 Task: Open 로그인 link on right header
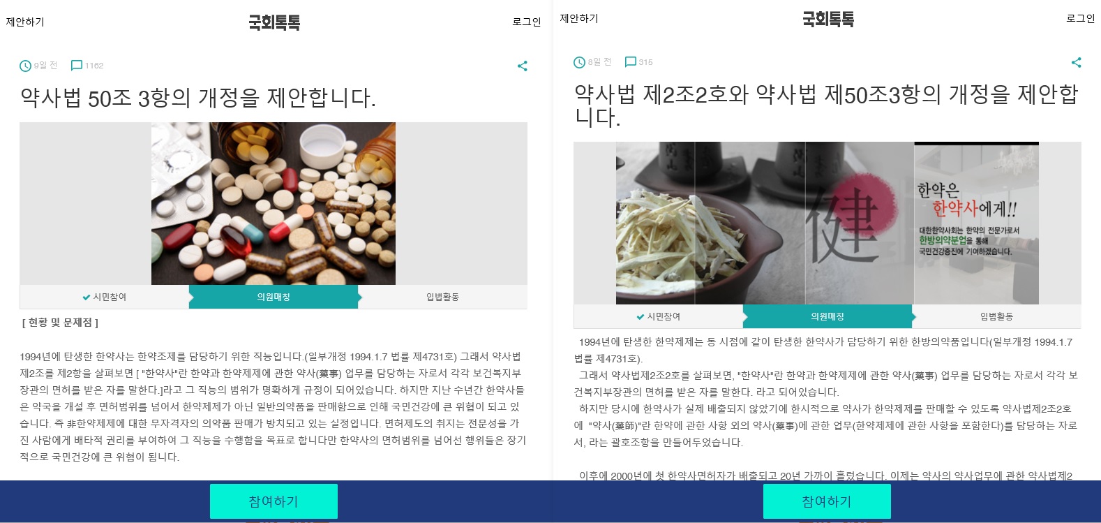1081,18
